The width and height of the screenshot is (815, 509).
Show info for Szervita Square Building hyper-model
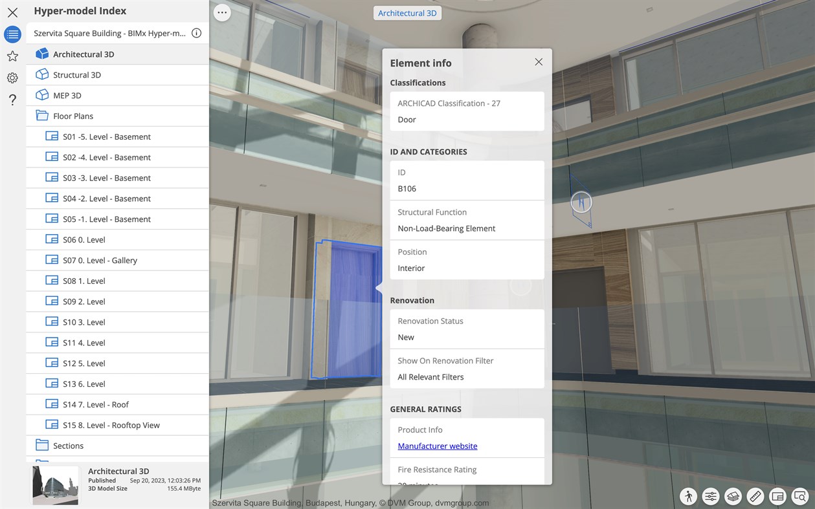(x=196, y=32)
